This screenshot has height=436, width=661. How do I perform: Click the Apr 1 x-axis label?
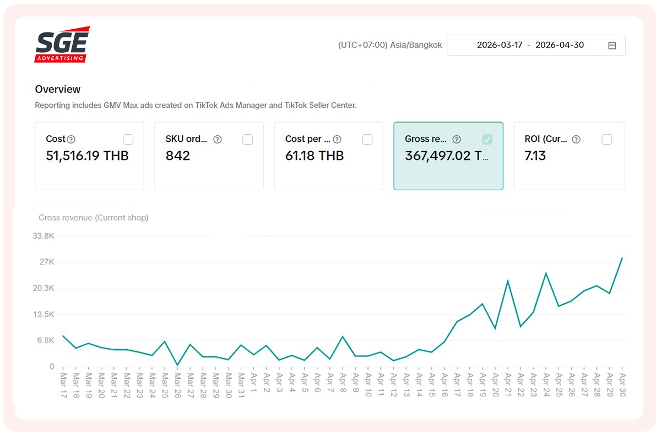tap(253, 383)
